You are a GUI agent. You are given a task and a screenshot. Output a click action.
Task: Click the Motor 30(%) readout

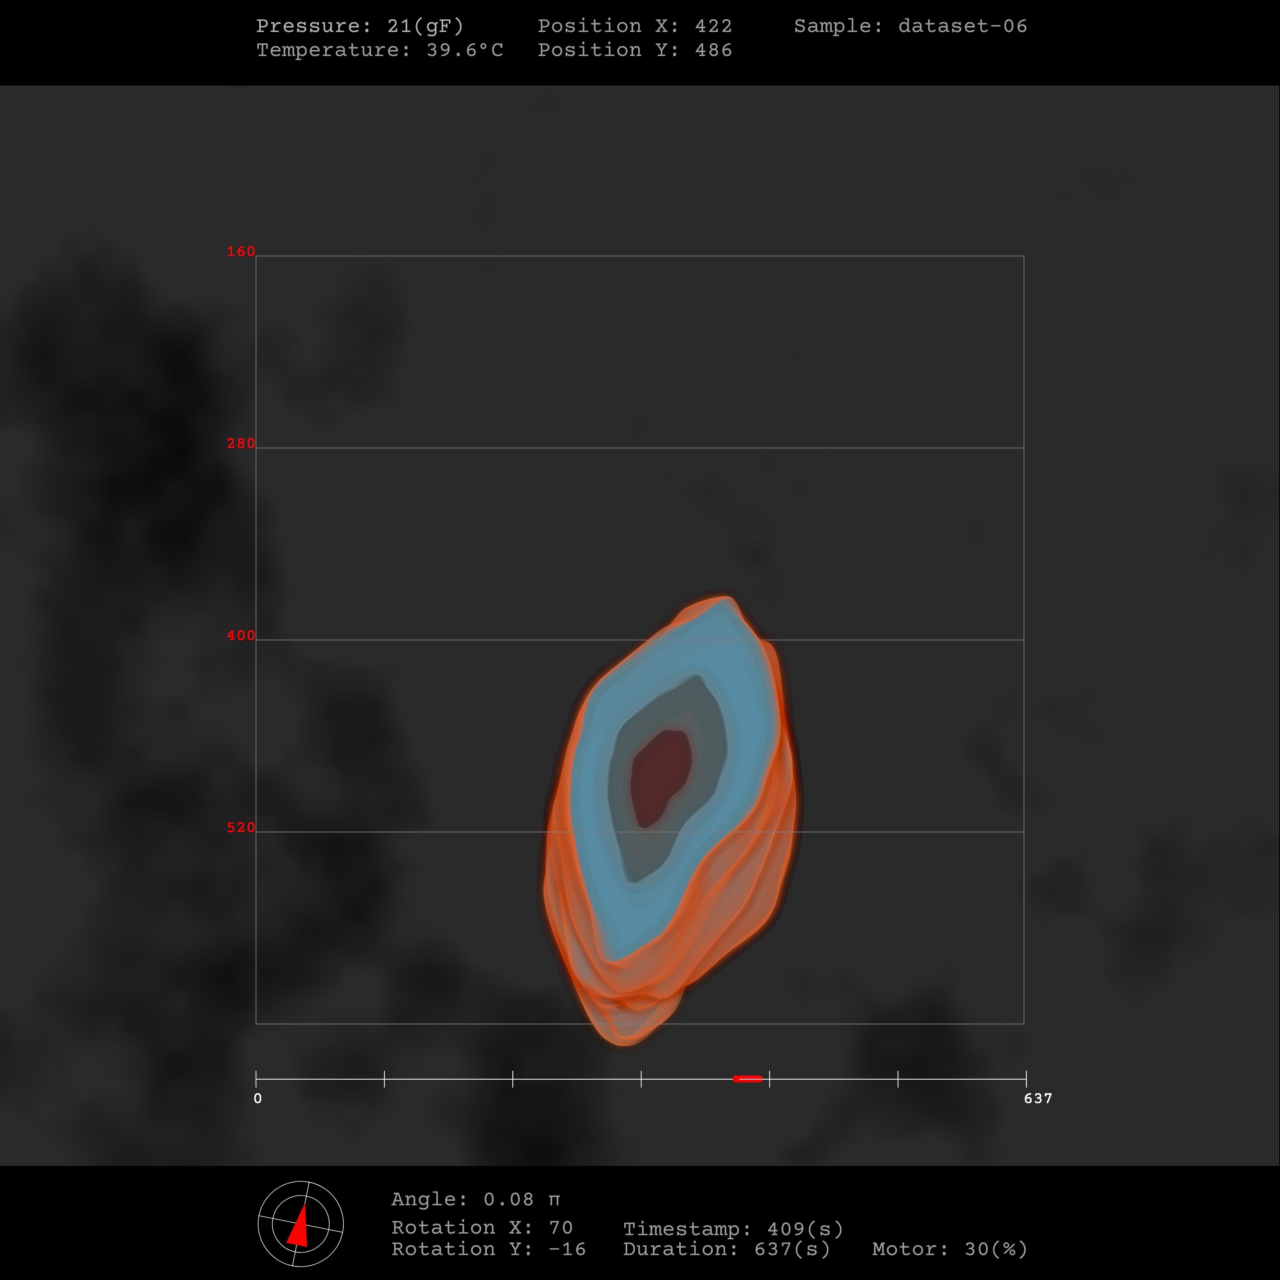pos(949,1249)
